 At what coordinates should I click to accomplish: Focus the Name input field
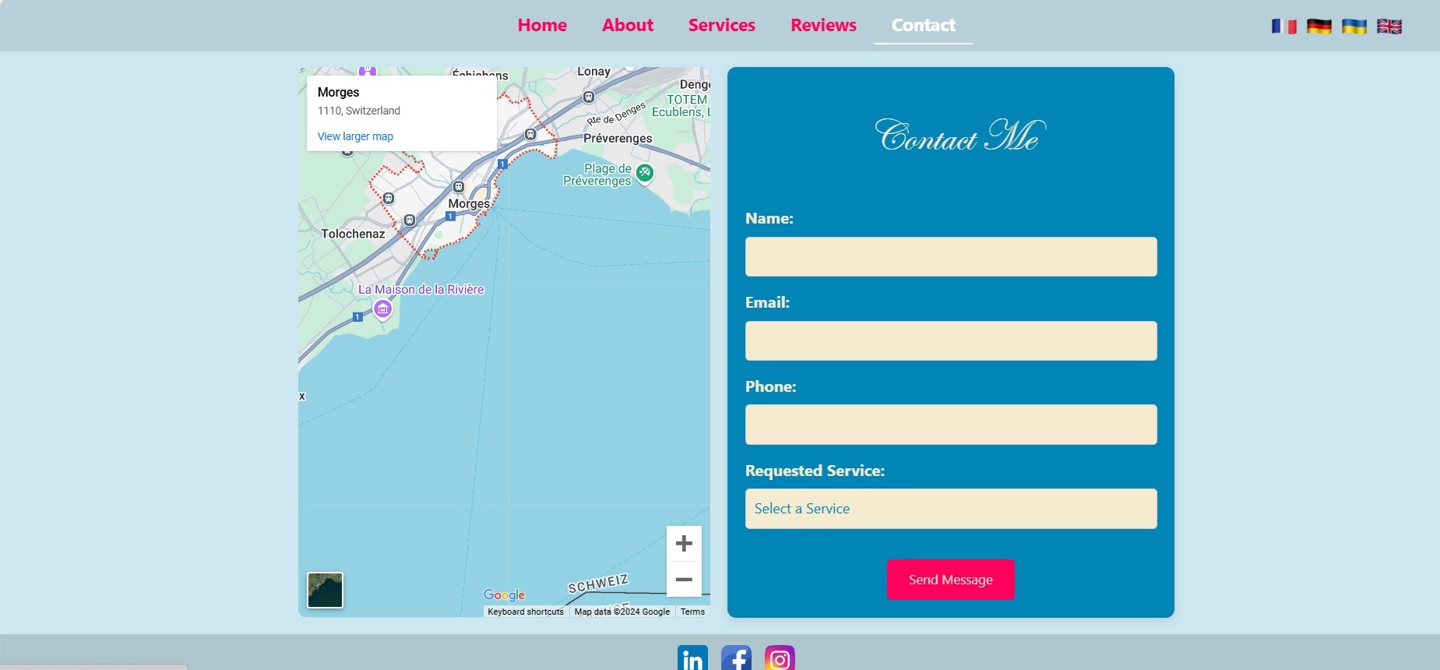pyautogui.click(x=950, y=257)
